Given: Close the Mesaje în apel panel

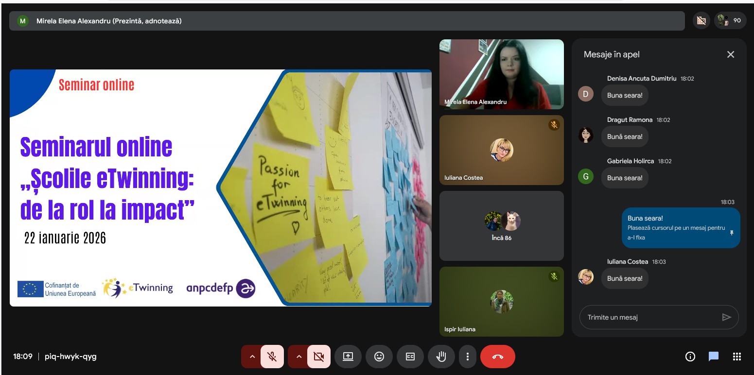Looking at the screenshot, I should point(730,54).
